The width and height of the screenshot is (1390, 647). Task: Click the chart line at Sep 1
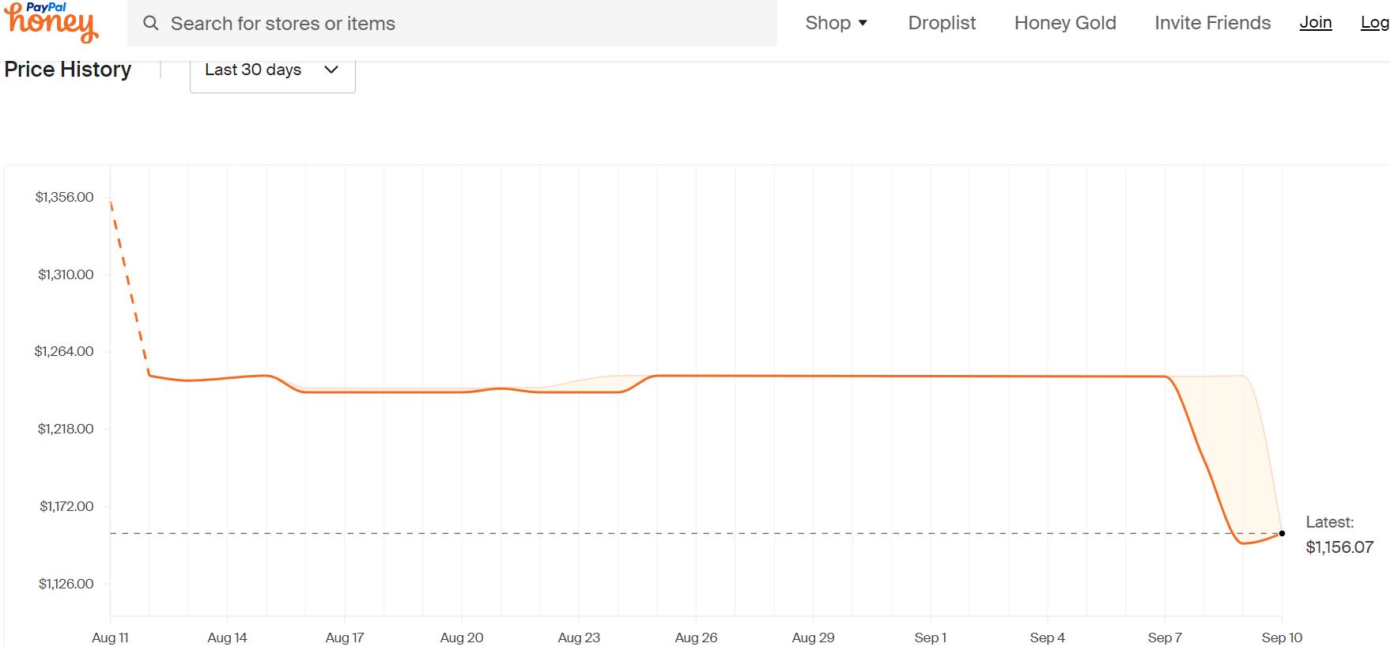point(931,376)
